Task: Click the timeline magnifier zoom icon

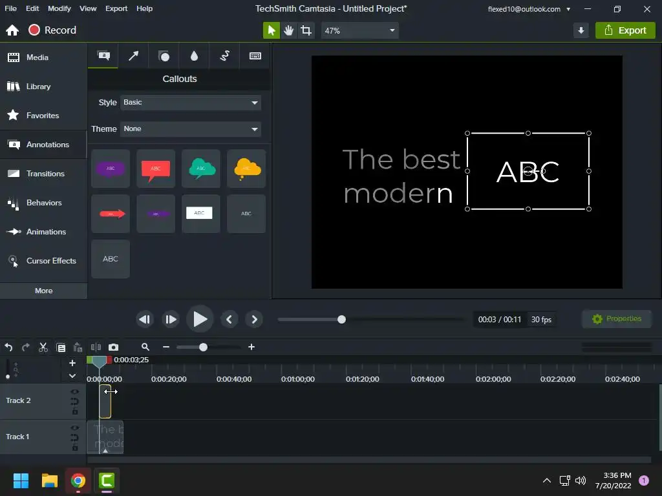Action: (145, 347)
